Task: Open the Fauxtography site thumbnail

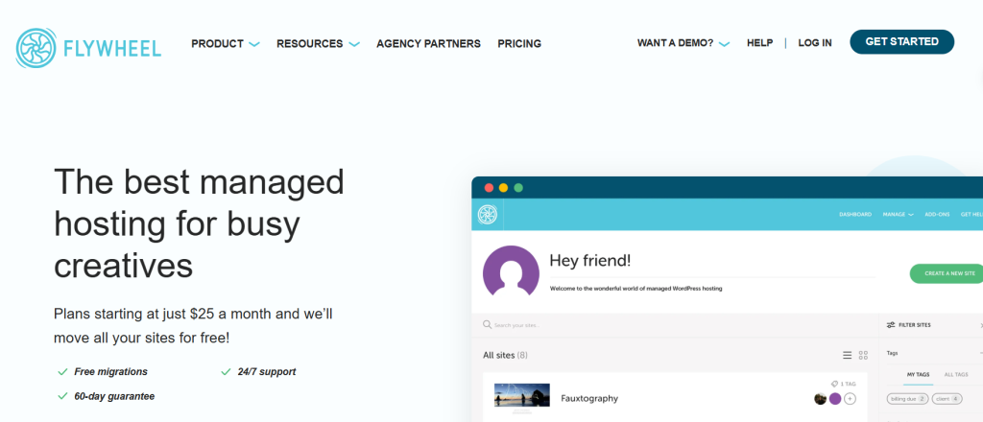Action: (x=521, y=397)
